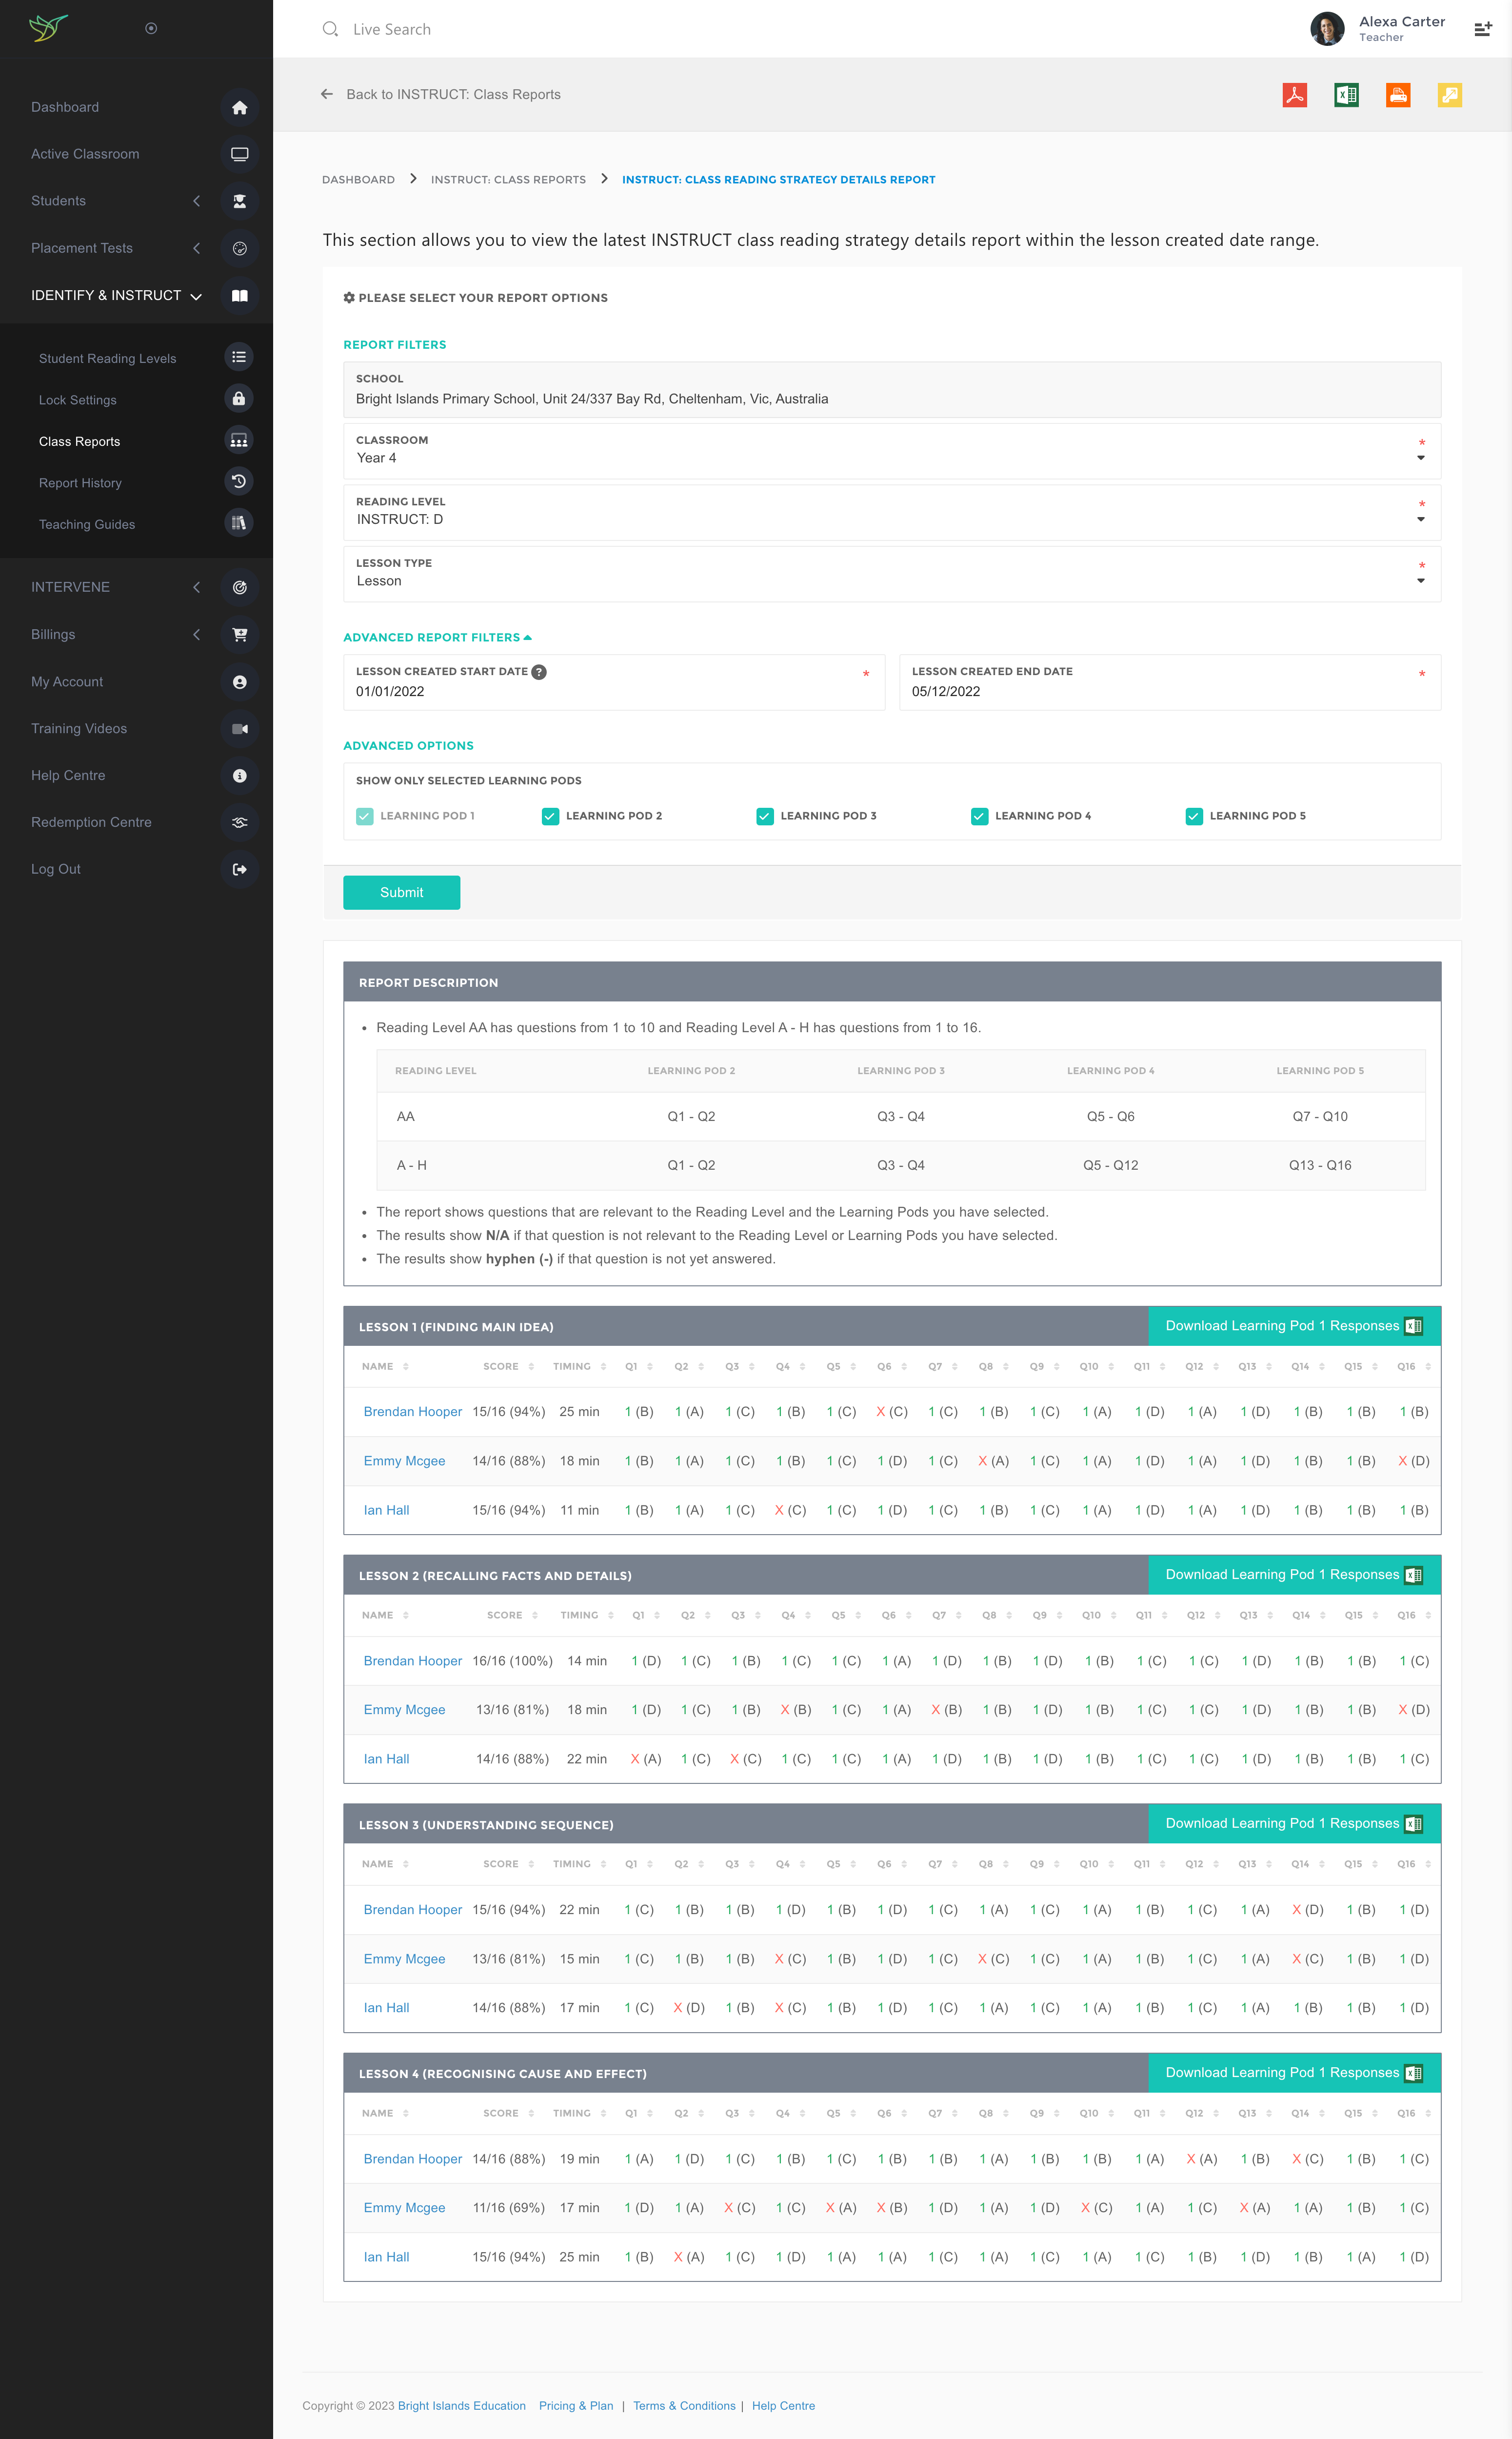The height and width of the screenshot is (2439, 1512).
Task: Click the Dashboard home icon
Action: [x=239, y=107]
